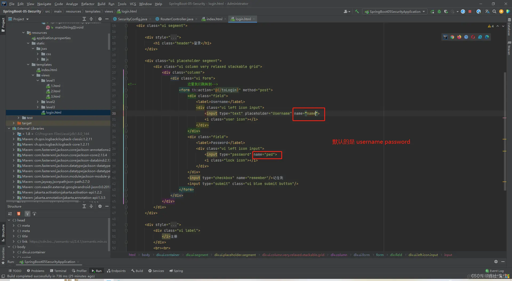
Task: Open 1.html in the level1 folder
Action: click(x=53, y=86)
